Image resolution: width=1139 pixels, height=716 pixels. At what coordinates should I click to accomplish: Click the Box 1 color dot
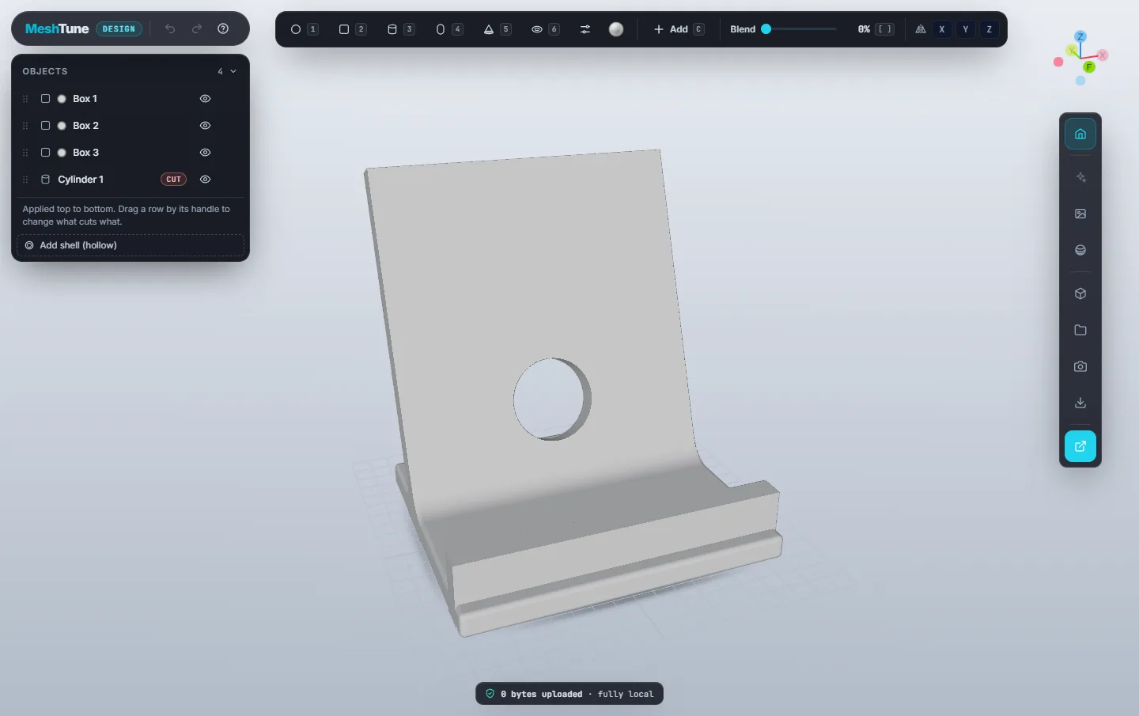pos(62,99)
